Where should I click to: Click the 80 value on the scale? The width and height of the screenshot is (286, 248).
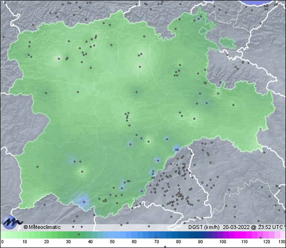coord(178,242)
